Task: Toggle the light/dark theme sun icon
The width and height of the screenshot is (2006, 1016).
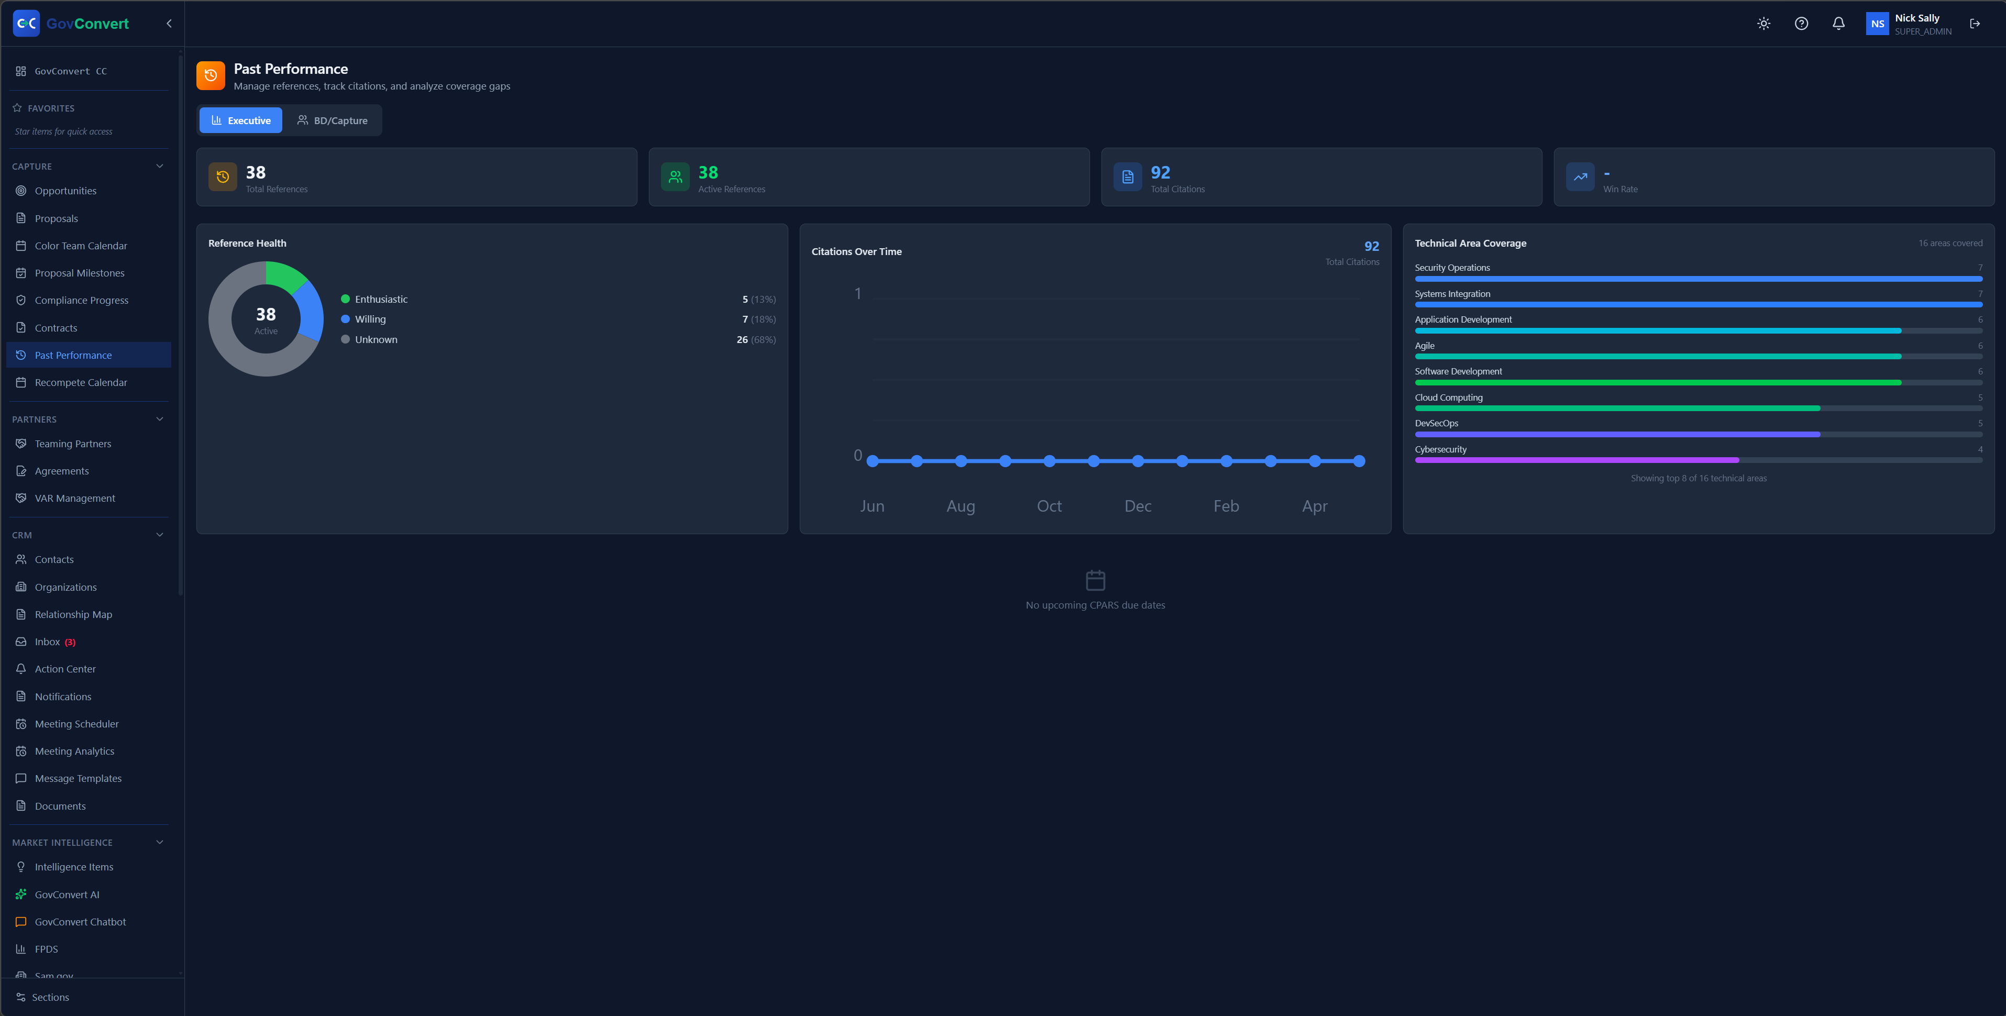Action: pos(1764,24)
